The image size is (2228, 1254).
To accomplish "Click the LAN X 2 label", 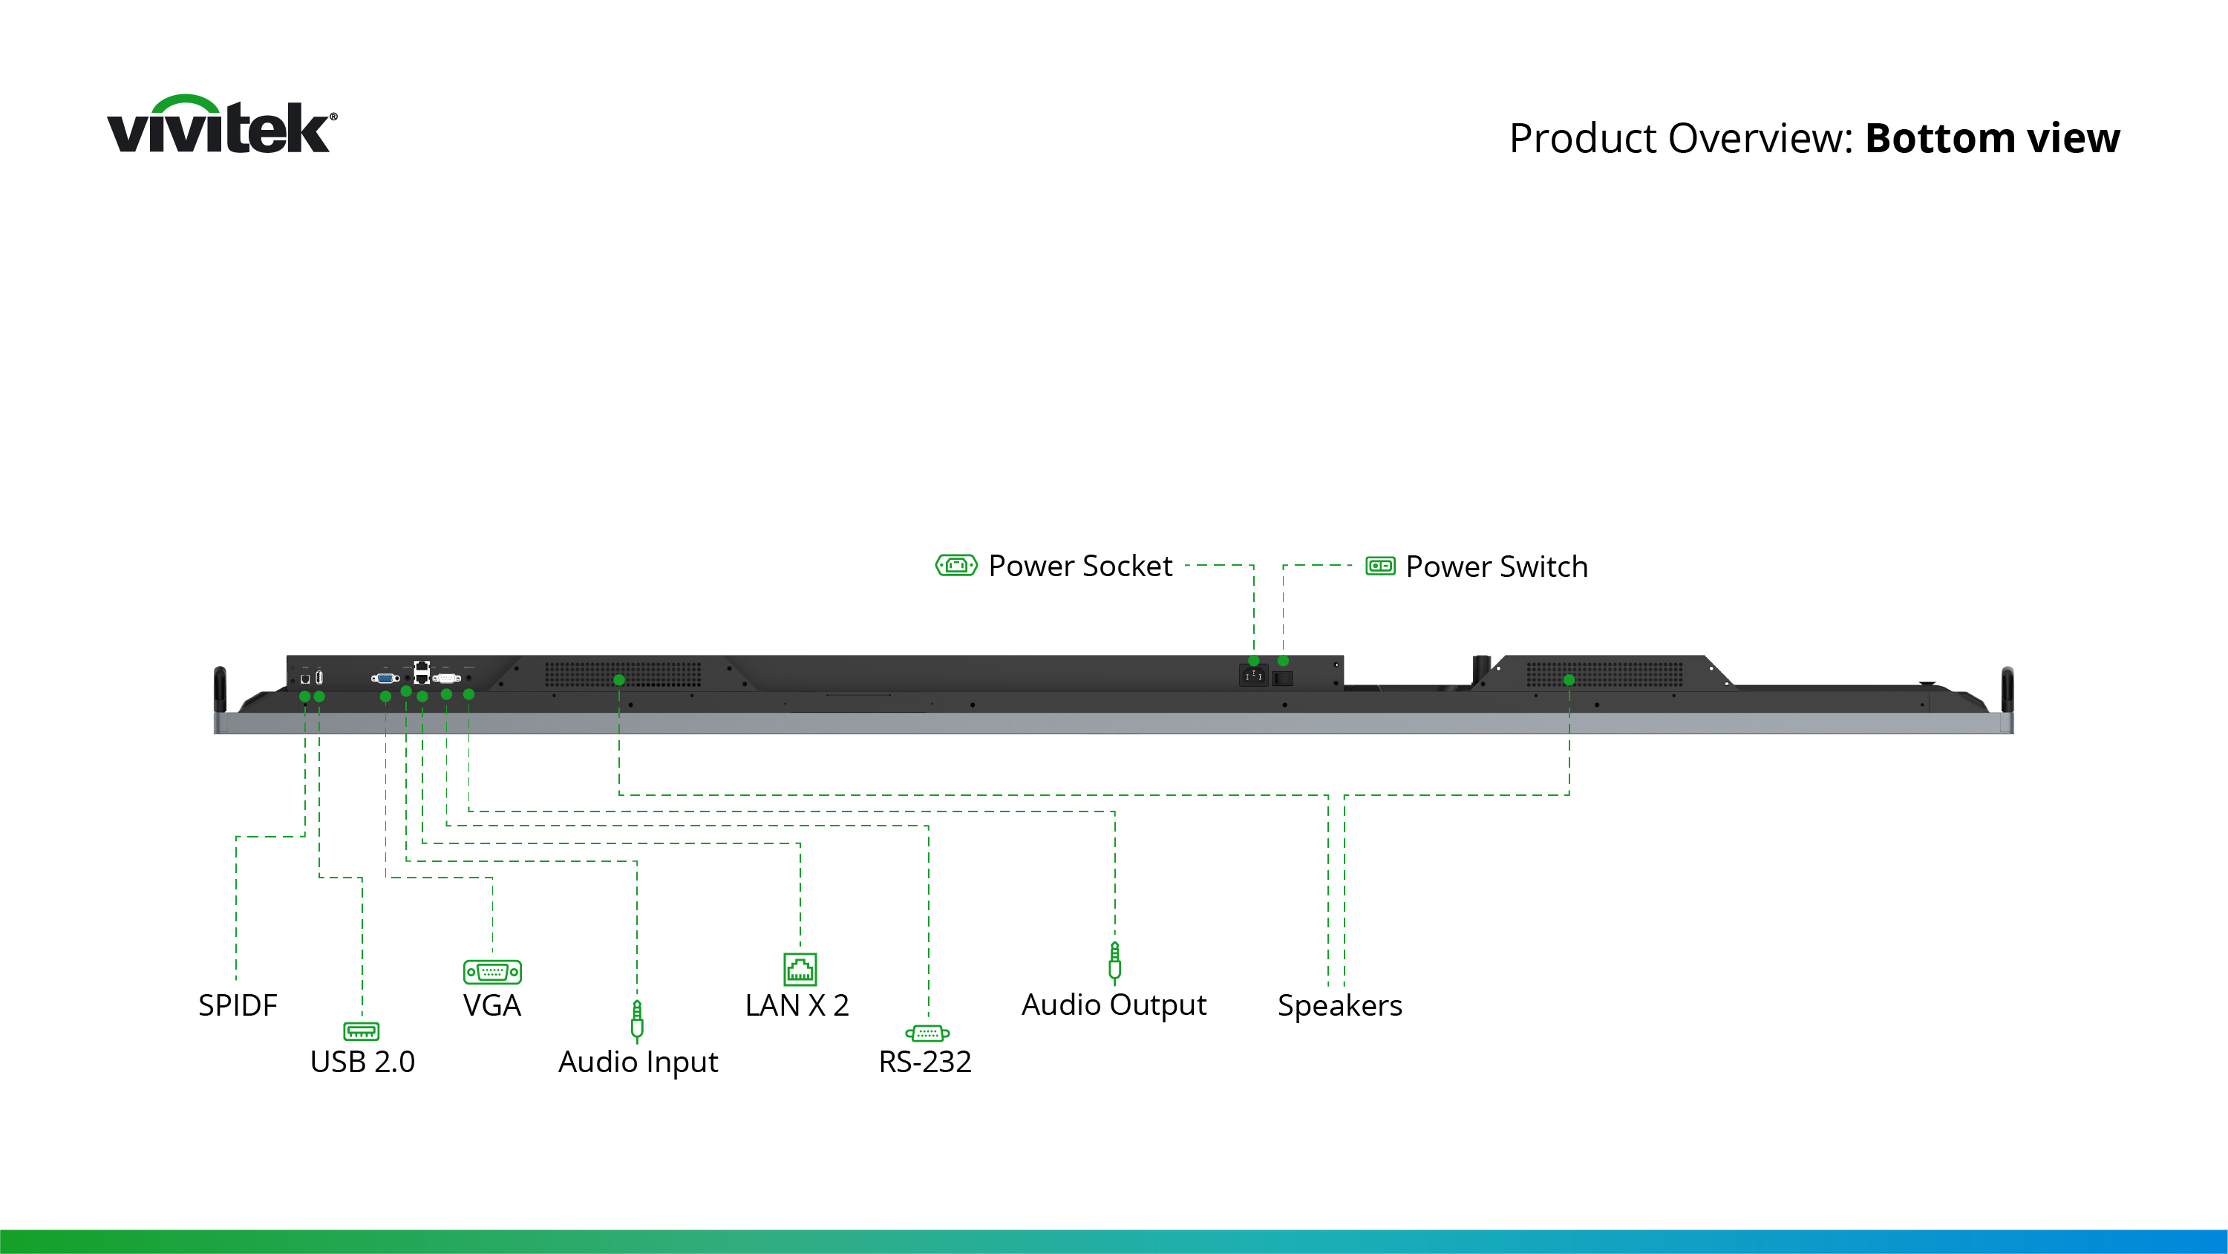I will pos(797,1006).
